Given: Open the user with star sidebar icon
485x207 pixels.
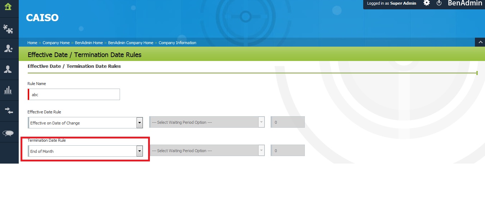Looking at the screenshot, I should [8, 49].
